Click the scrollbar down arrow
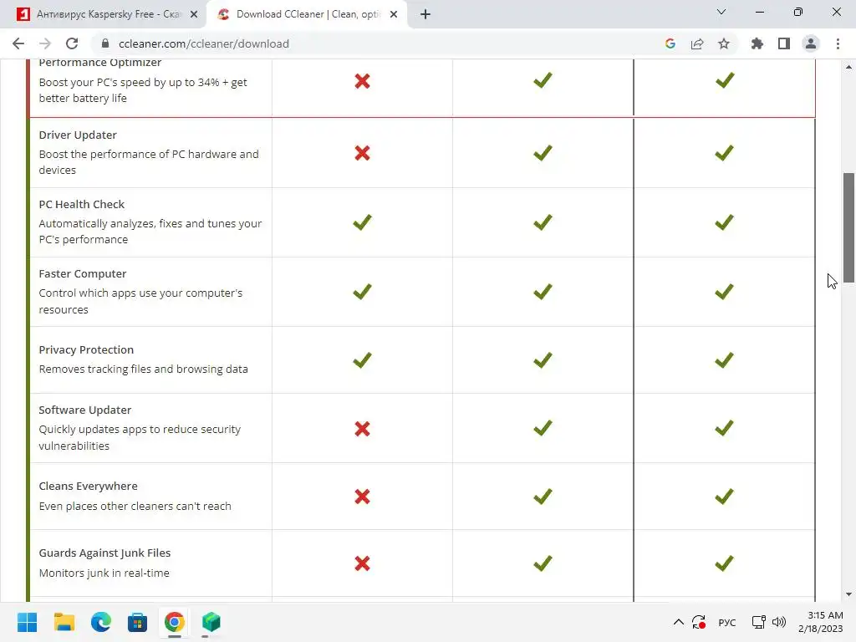Screen dimensions: 856x642 click(x=849, y=594)
